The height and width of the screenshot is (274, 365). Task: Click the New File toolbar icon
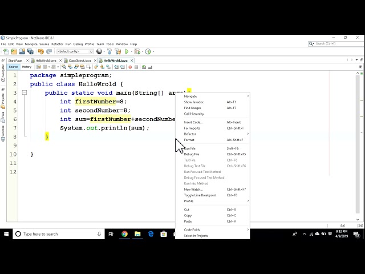click(x=6, y=51)
